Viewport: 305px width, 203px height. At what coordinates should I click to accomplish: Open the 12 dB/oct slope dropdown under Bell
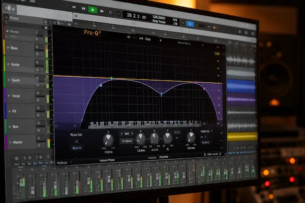(x=127, y=141)
